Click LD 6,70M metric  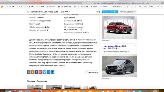click(29, 7)
